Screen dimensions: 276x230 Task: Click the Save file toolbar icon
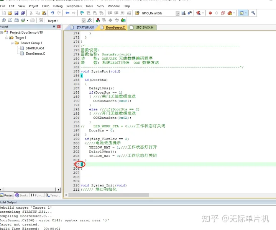pos(16,13)
